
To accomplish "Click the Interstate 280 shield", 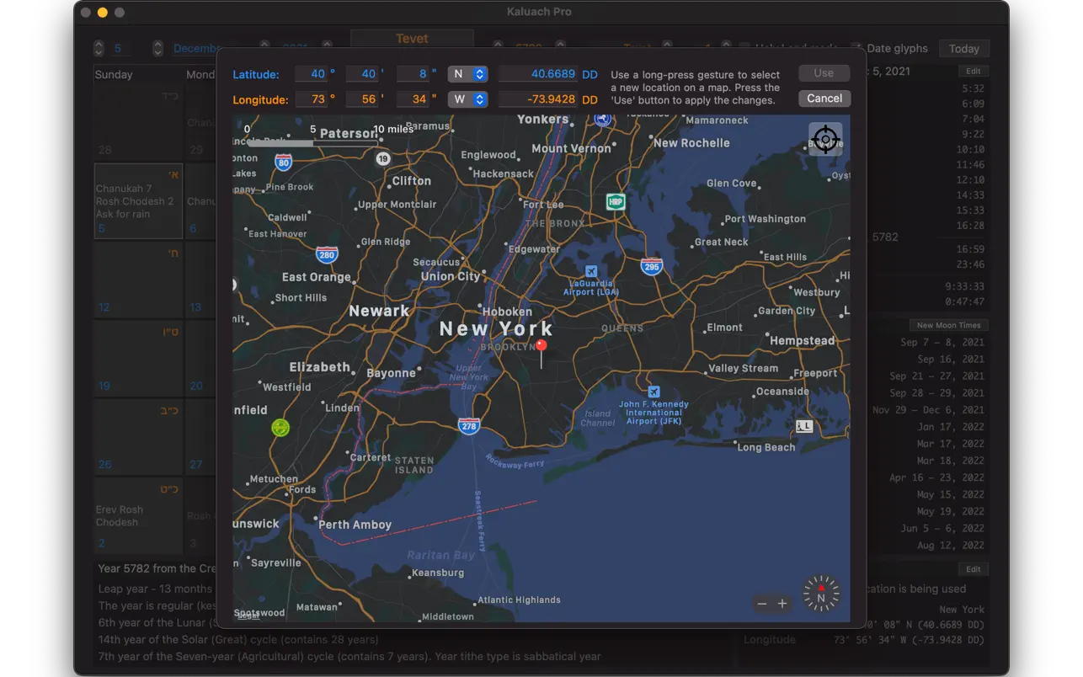I will tap(327, 254).
